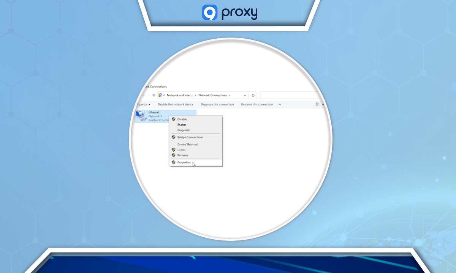Open the Organize dropdown menu

(x=143, y=105)
